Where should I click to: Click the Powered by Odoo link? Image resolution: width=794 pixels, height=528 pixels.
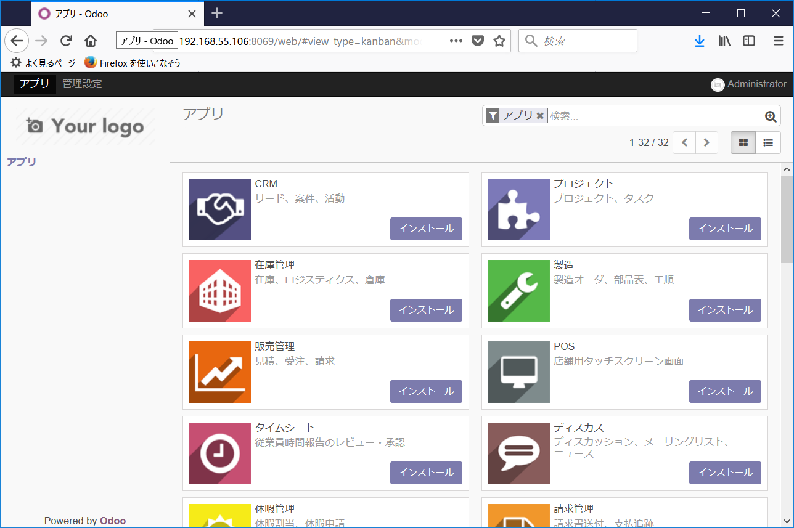pyautogui.click(x=84, y=520)
